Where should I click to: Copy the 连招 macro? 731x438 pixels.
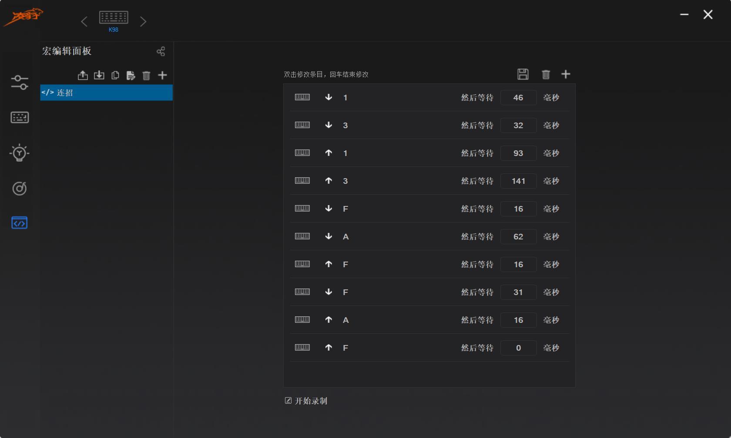(115, 75)
